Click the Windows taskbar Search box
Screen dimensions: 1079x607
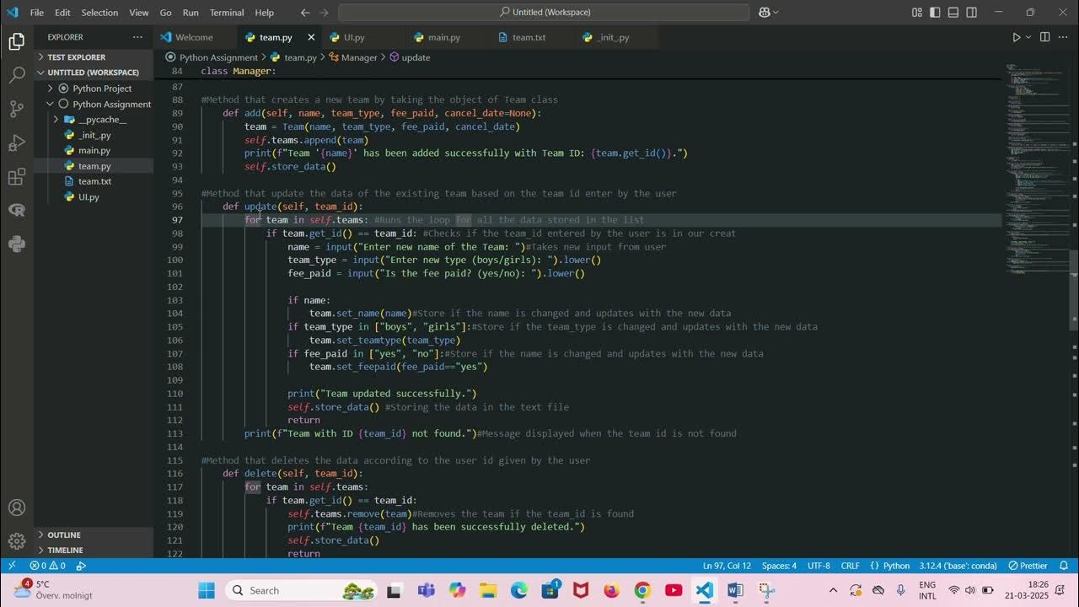[302, 590]
